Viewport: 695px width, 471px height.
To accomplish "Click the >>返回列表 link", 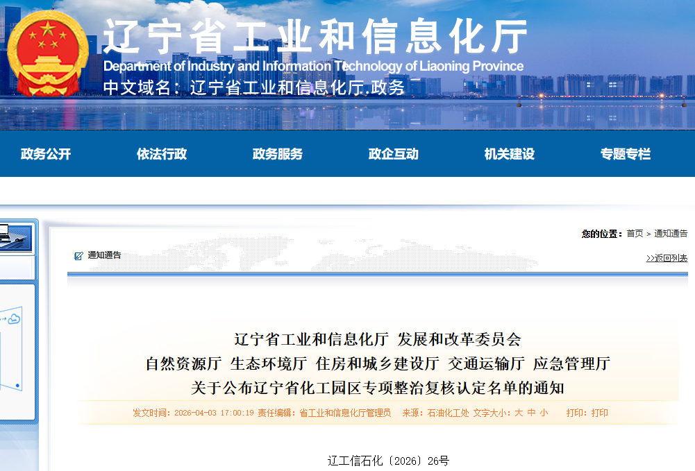I will click(667, 258).
